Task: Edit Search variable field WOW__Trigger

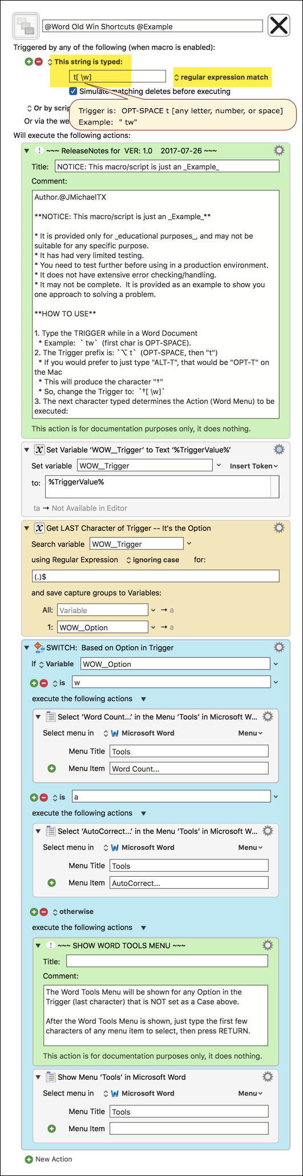Action: click(x=136, y=544)
